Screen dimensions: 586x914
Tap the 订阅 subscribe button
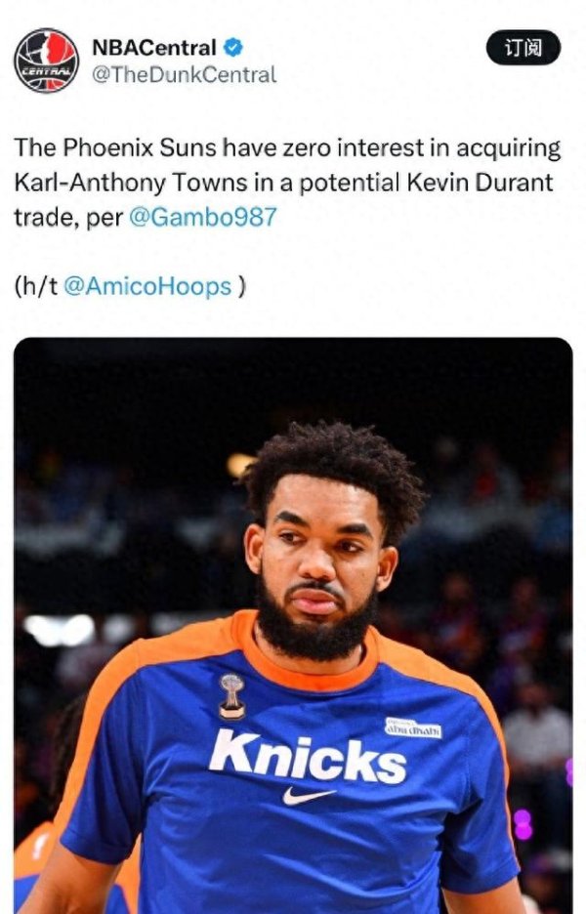pyautogui.click(x=523, y=47)
